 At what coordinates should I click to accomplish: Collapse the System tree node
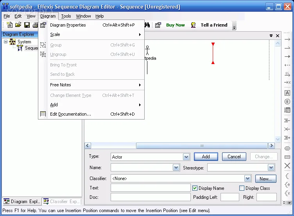(6, 41)
